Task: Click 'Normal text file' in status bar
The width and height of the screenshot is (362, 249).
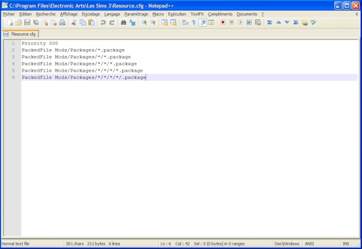Action: click(15, 244)
